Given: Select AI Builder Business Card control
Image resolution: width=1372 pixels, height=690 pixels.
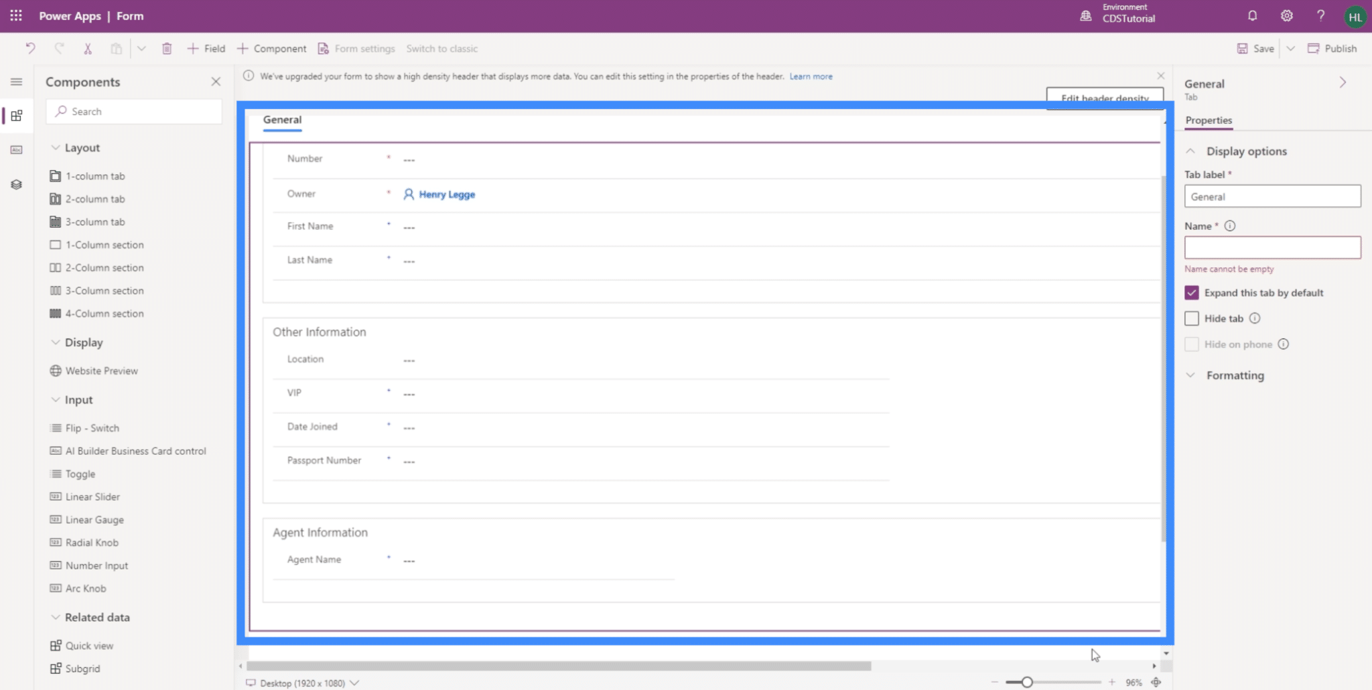Looking at the screenshot, I should tap(128, 451).
